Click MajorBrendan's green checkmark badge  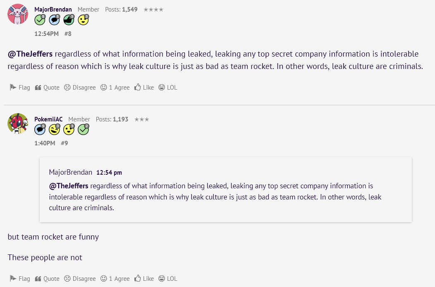tap(40, 19)
